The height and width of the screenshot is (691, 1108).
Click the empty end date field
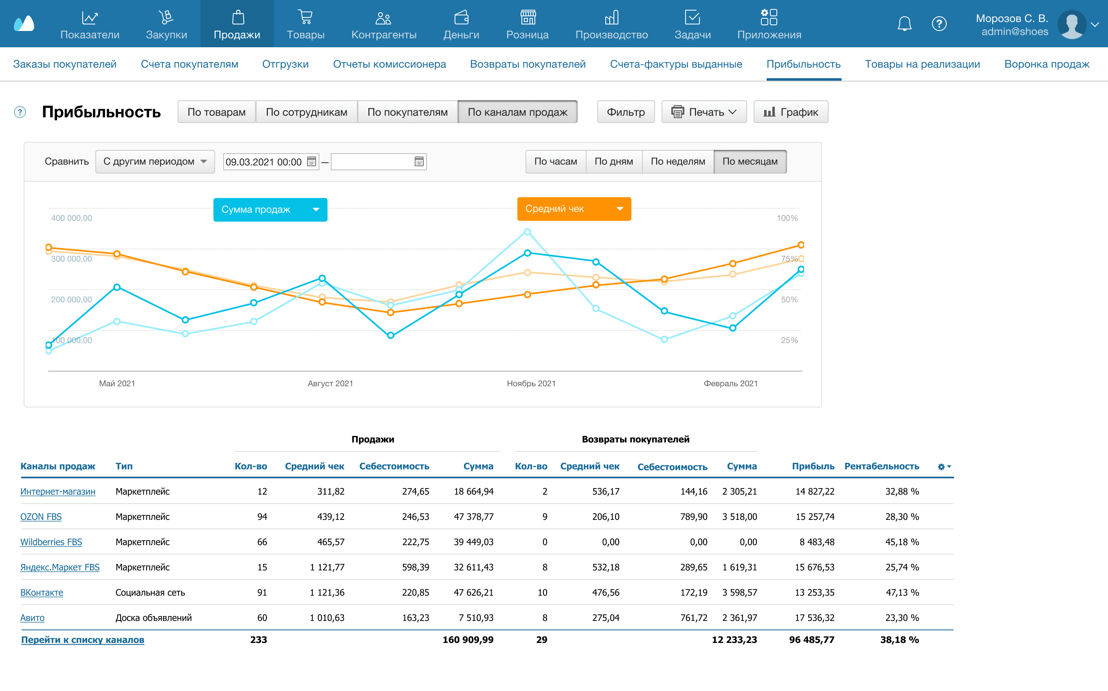[x=372, y=161]
